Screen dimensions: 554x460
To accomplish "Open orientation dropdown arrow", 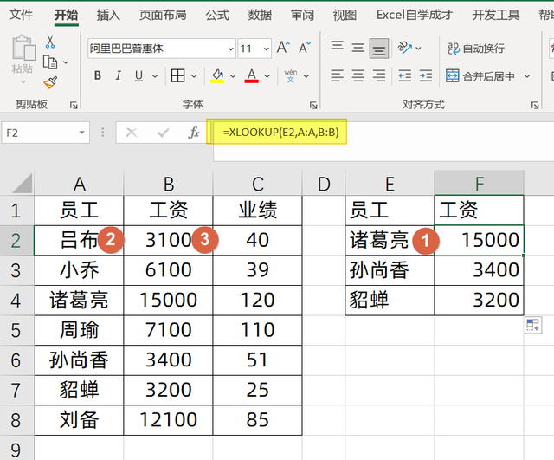I will (418, 49).
